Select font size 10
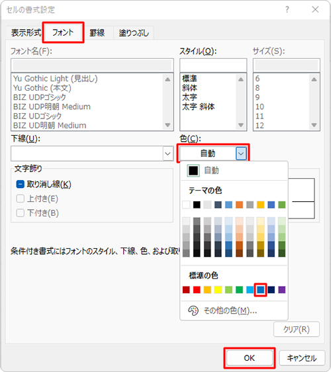The height and width of the screenshot is (372, 331). click(260, 107)
